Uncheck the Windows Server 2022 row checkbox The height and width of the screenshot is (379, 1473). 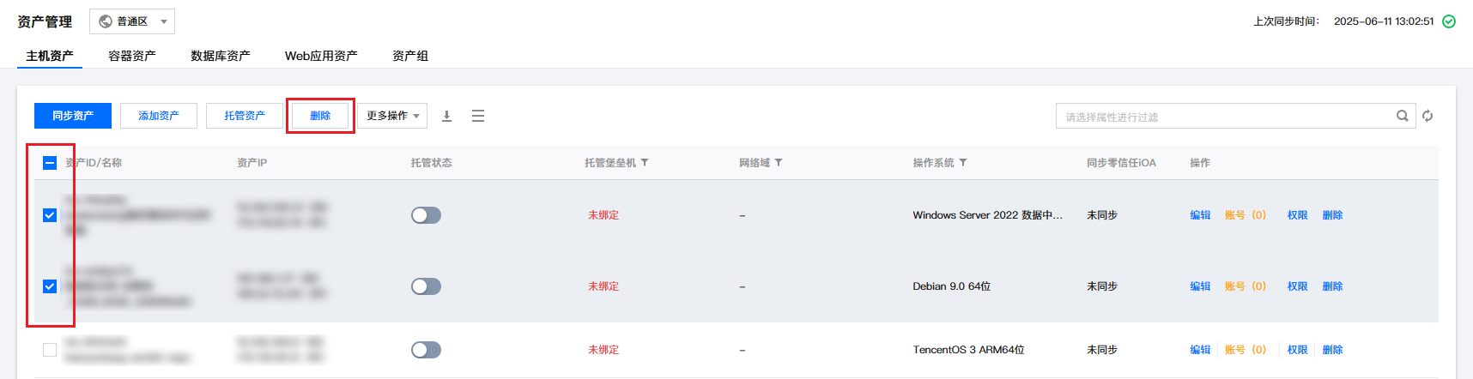click(x=50, y=215)
